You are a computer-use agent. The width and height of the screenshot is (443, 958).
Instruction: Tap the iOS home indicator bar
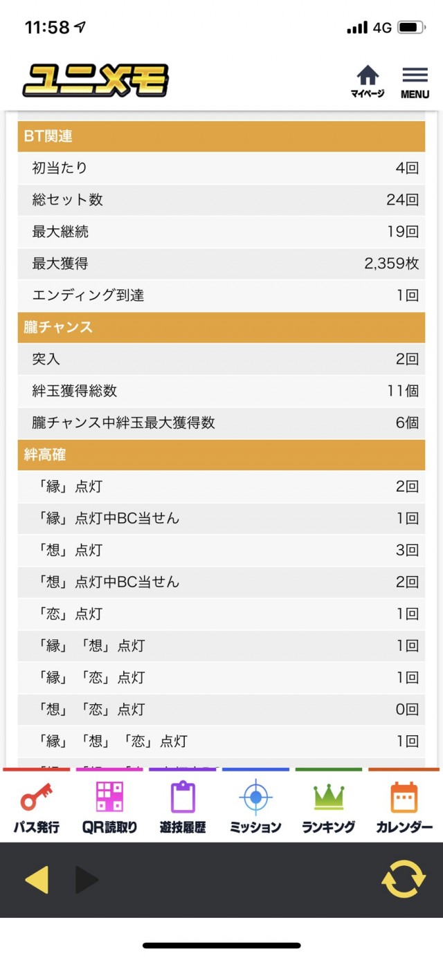point(221,946)
